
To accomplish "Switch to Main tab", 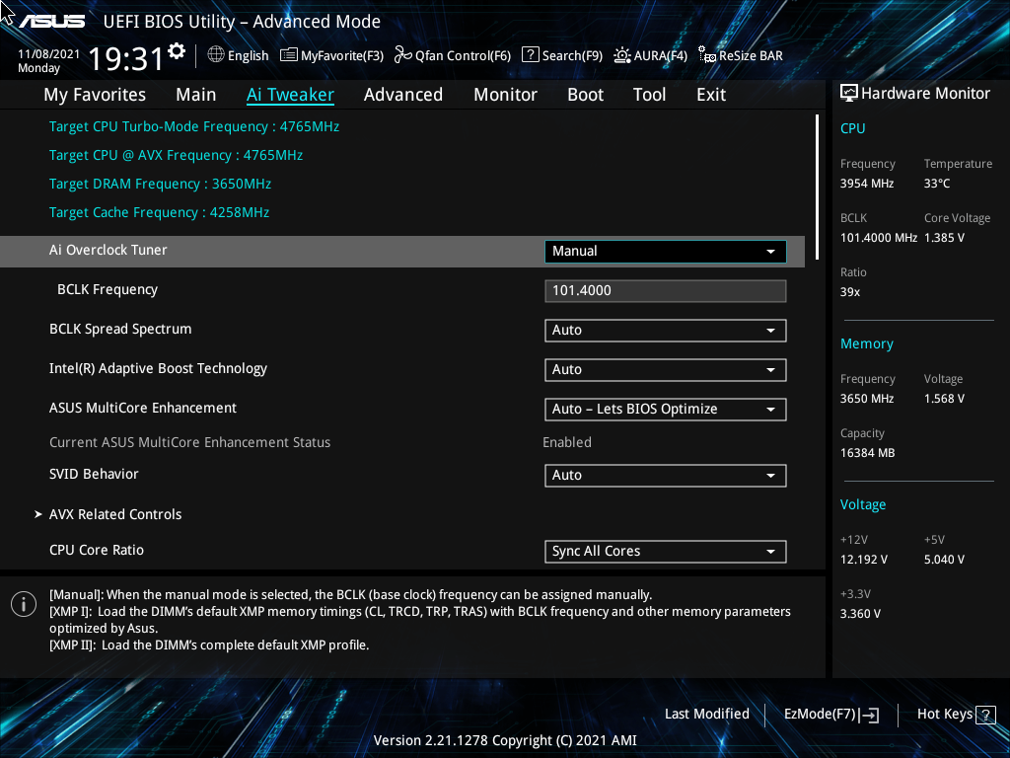I will click(x=196, y=95).
